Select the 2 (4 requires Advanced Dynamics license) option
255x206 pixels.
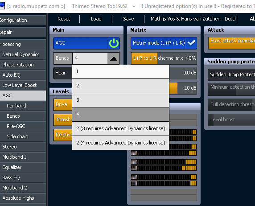(x=120, y=143)
